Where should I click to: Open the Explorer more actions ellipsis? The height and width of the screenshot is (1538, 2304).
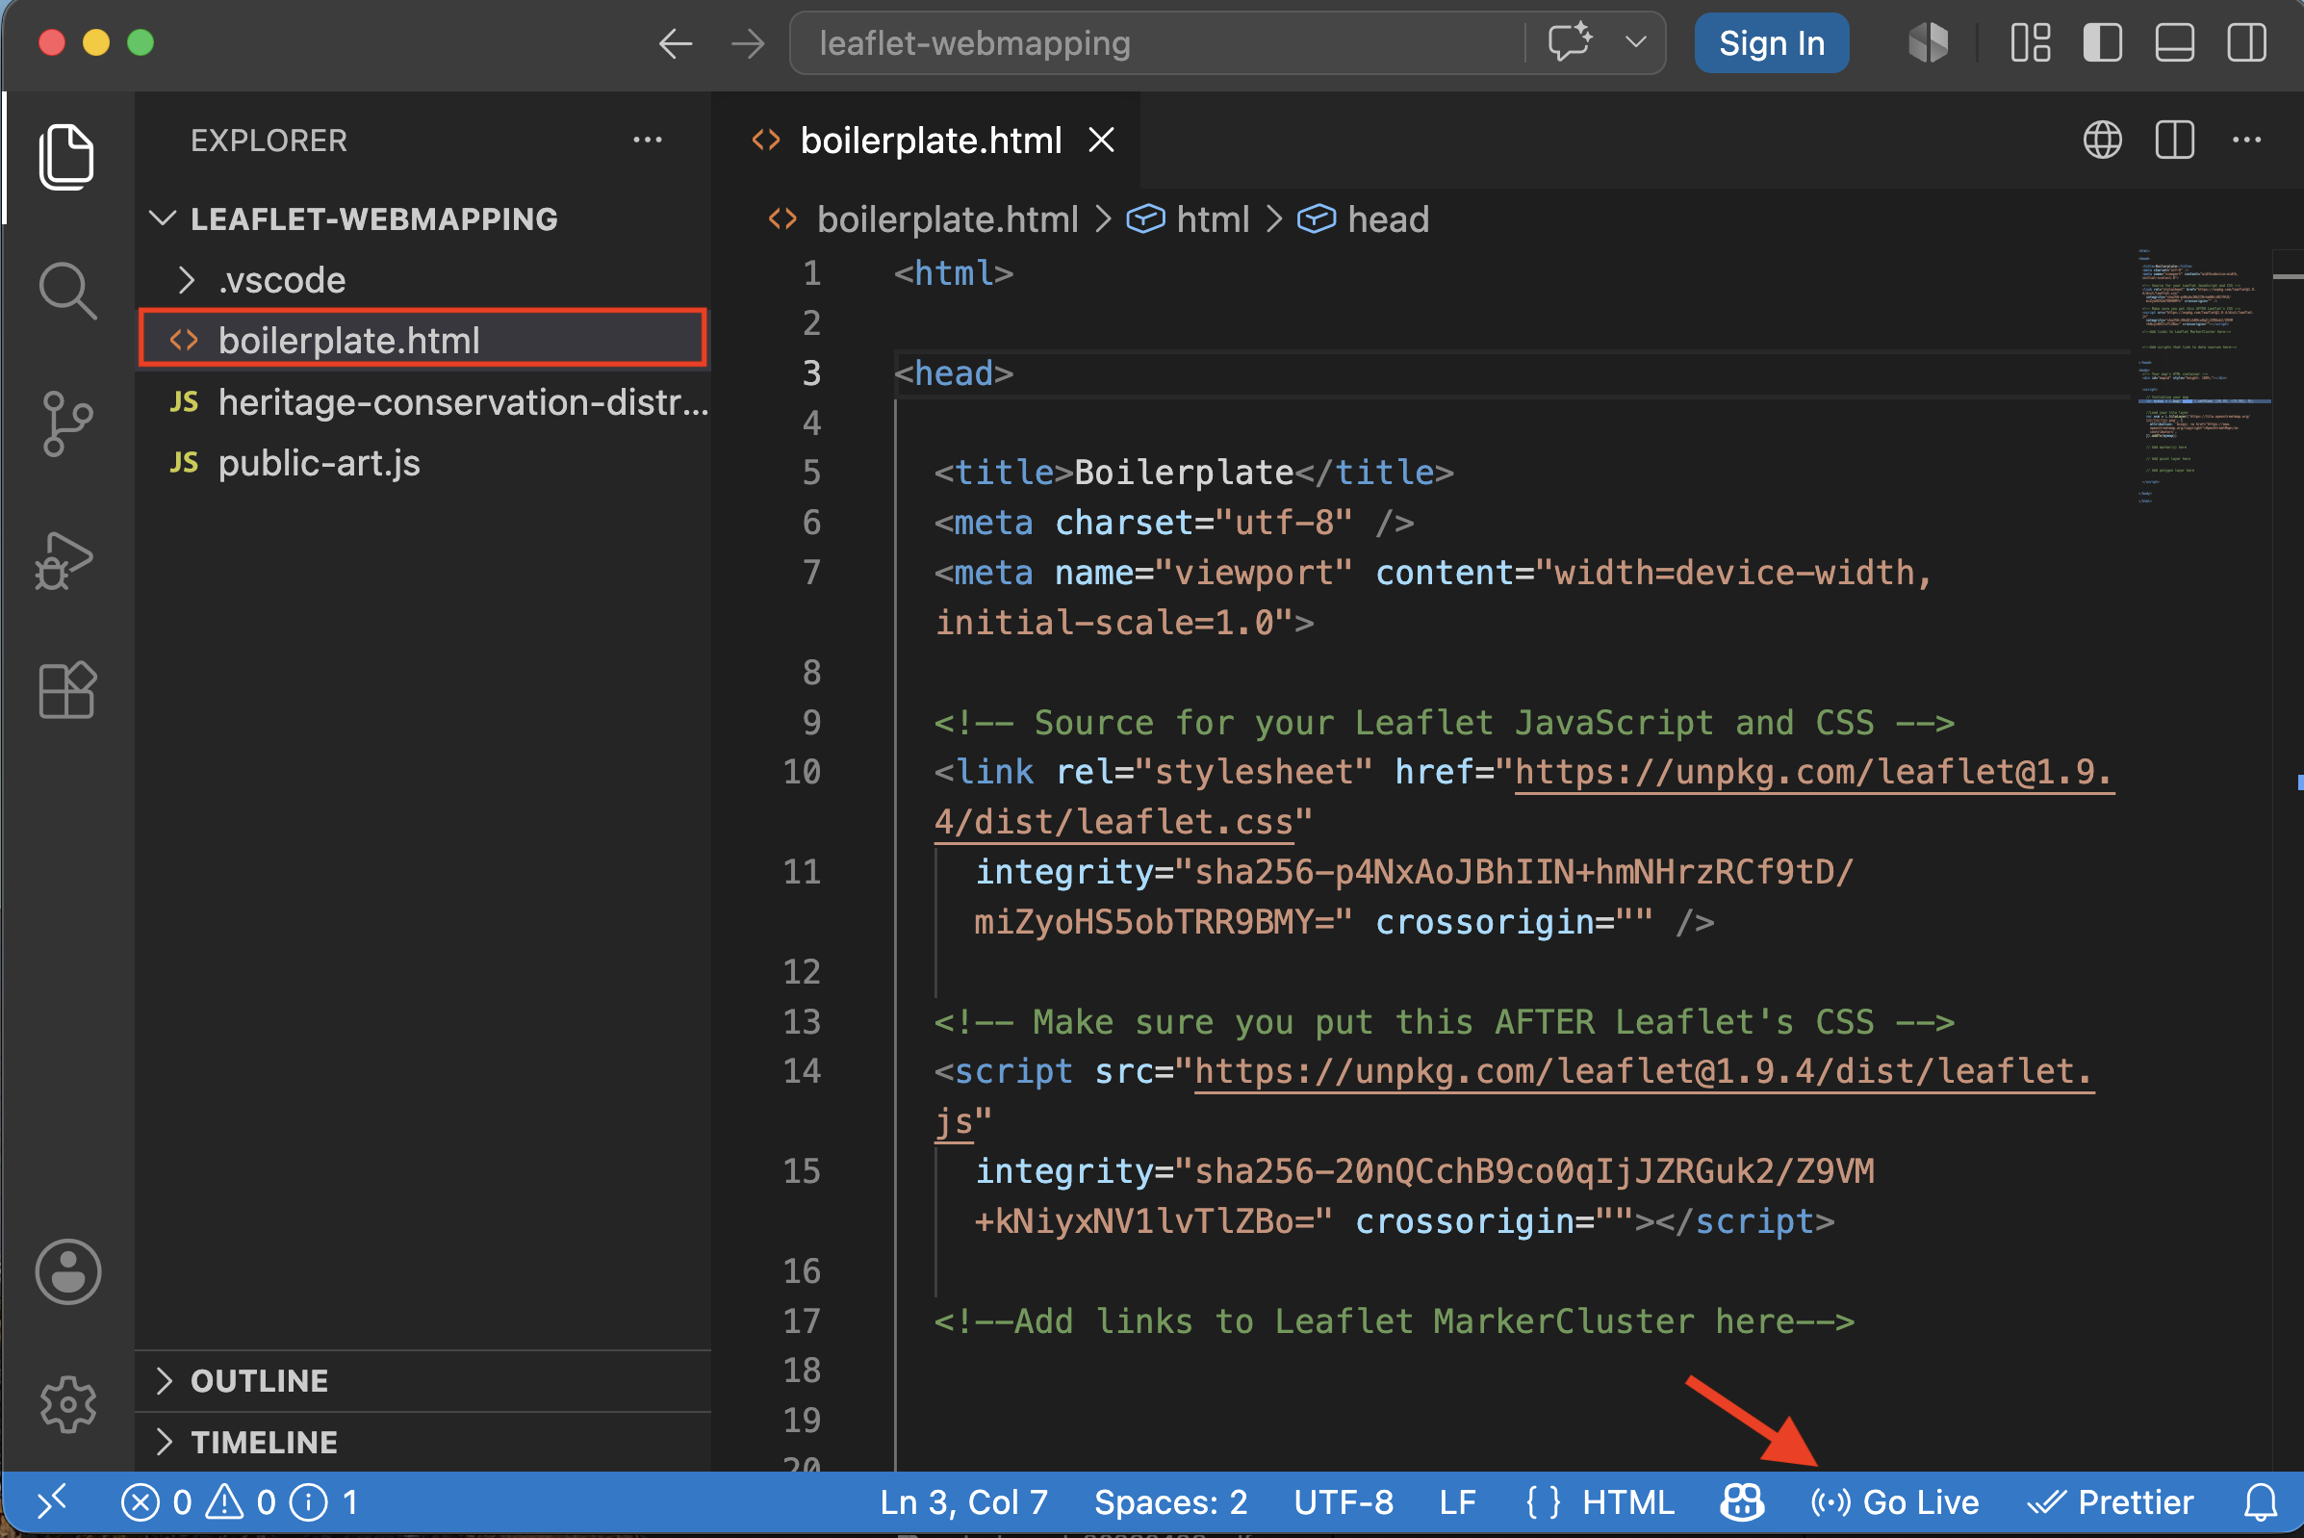(x=648, y=141)
